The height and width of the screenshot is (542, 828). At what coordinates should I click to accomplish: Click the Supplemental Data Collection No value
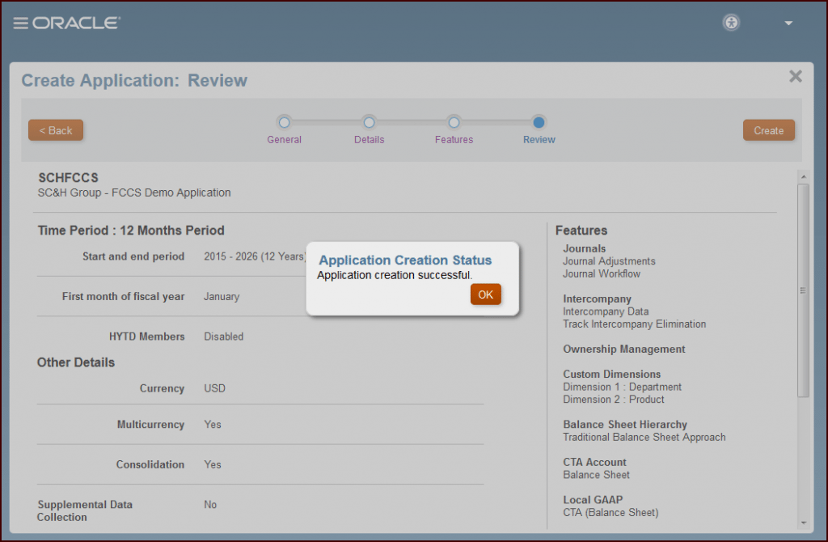[x=210, y=505]
